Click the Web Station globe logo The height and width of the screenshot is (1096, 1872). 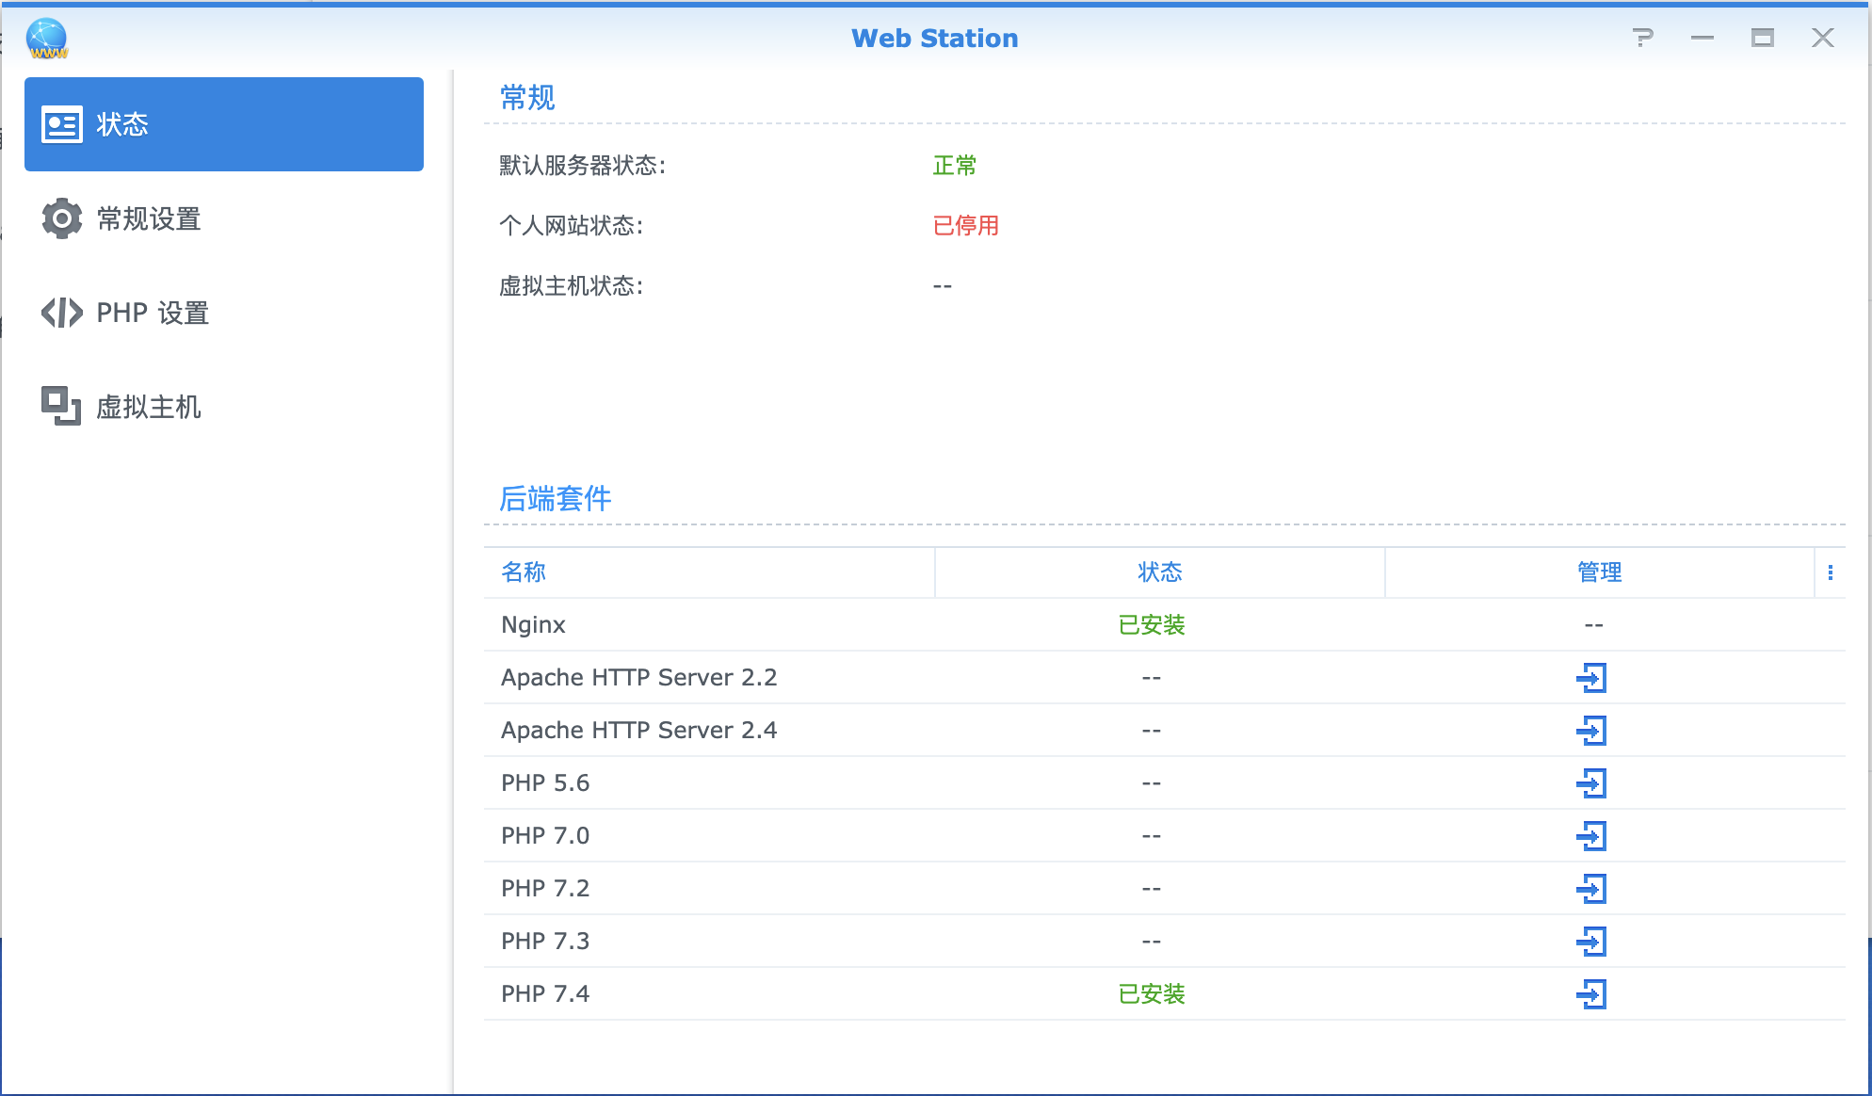pos(47,38)
